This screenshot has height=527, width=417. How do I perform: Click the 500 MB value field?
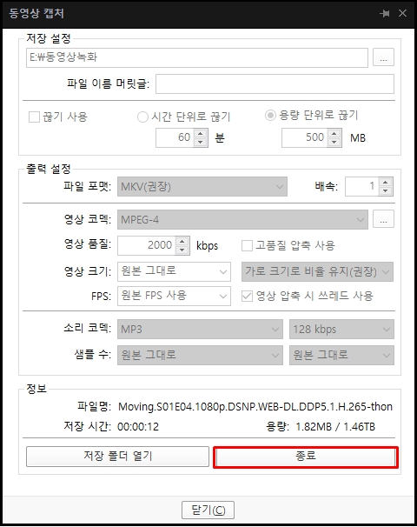305,137
